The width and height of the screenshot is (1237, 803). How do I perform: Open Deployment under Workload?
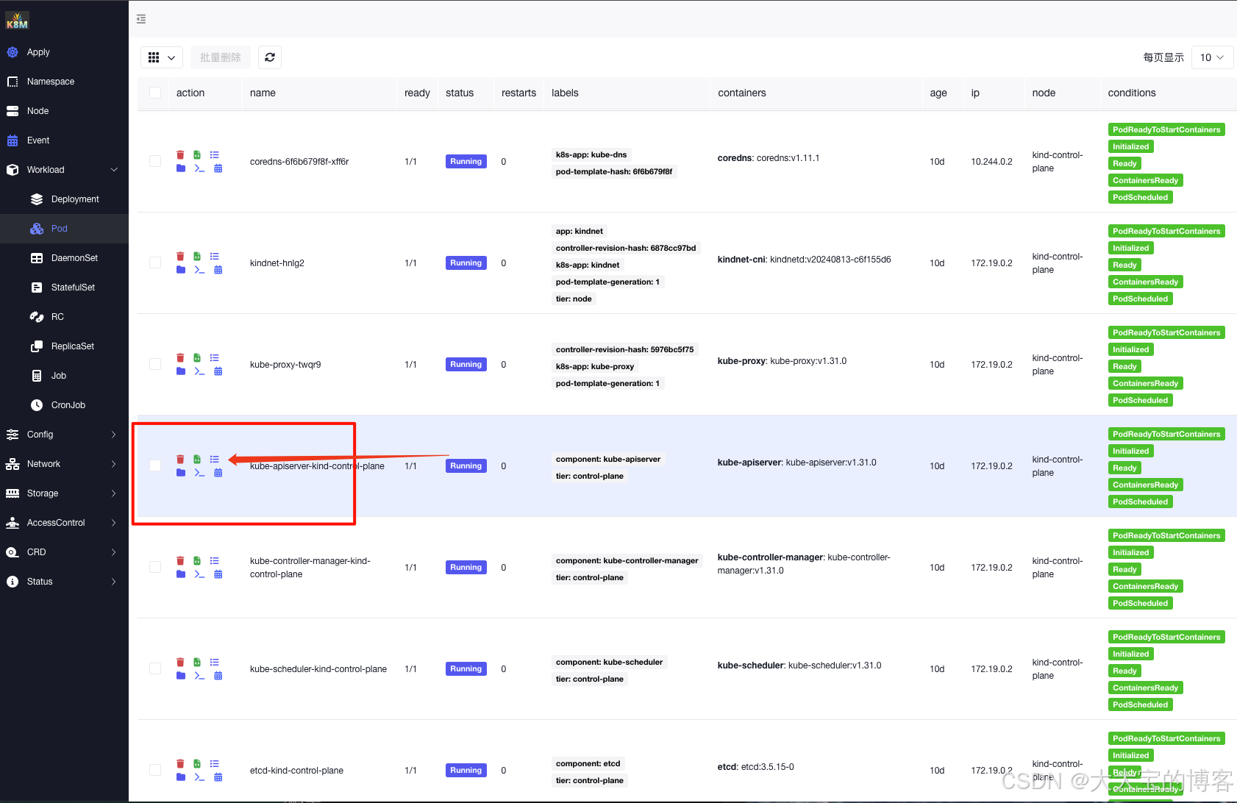(x=64, y=199)
